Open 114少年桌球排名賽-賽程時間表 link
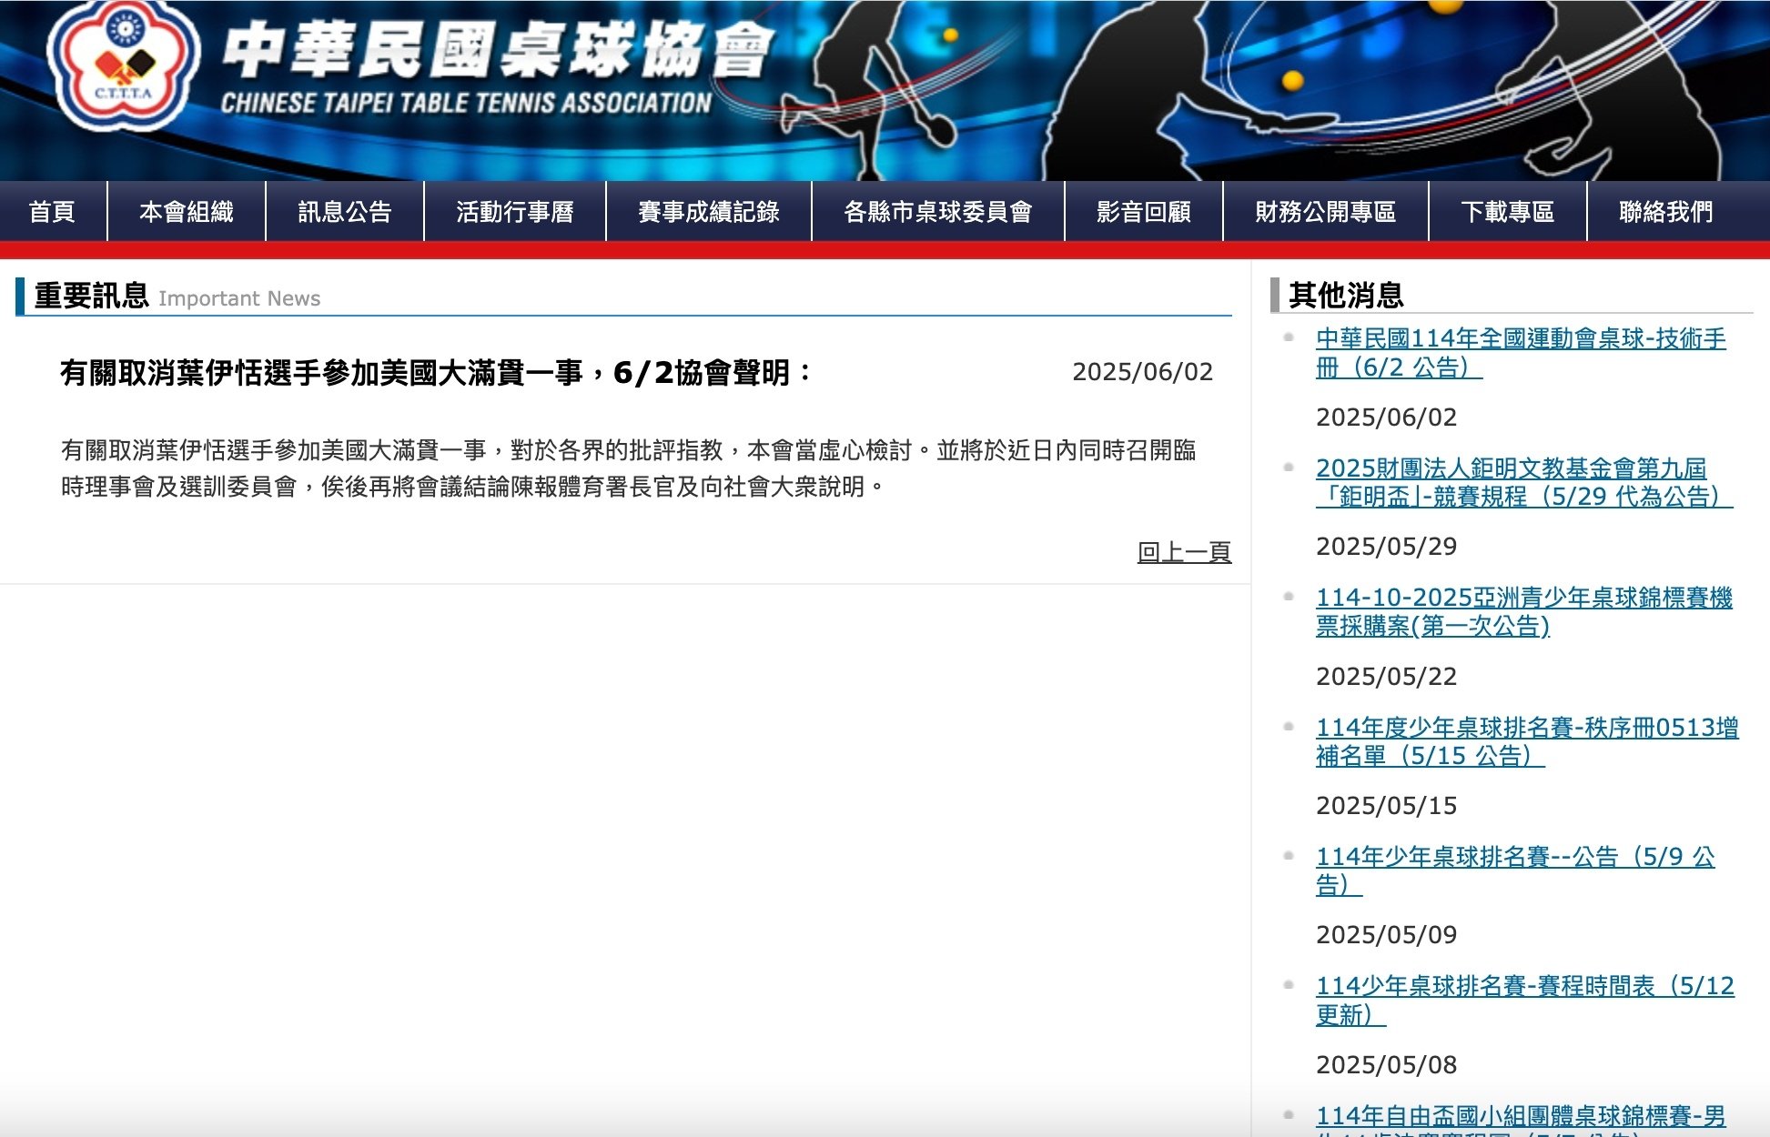 pos(1525,1000)
